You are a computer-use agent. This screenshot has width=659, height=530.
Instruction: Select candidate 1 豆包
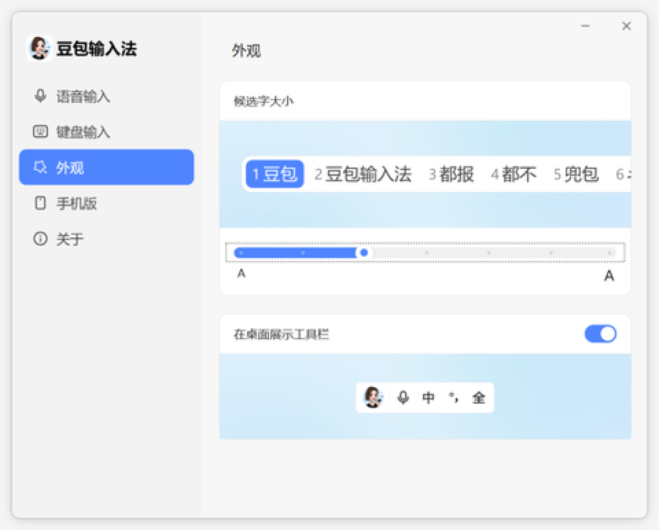tap(275, 174)
